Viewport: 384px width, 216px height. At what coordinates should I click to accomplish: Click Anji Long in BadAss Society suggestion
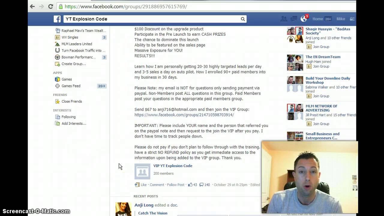click(312, 38)
